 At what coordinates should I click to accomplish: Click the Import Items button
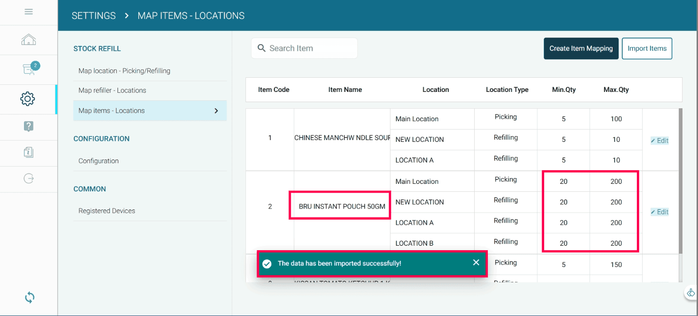(647, 49)
